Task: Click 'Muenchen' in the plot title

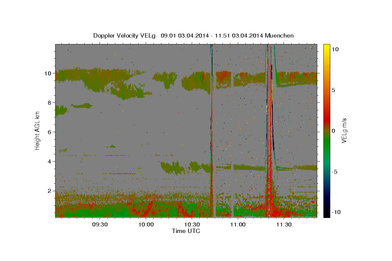Action: point(280,36)
